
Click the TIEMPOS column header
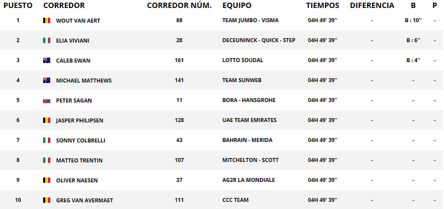(322, 6)
